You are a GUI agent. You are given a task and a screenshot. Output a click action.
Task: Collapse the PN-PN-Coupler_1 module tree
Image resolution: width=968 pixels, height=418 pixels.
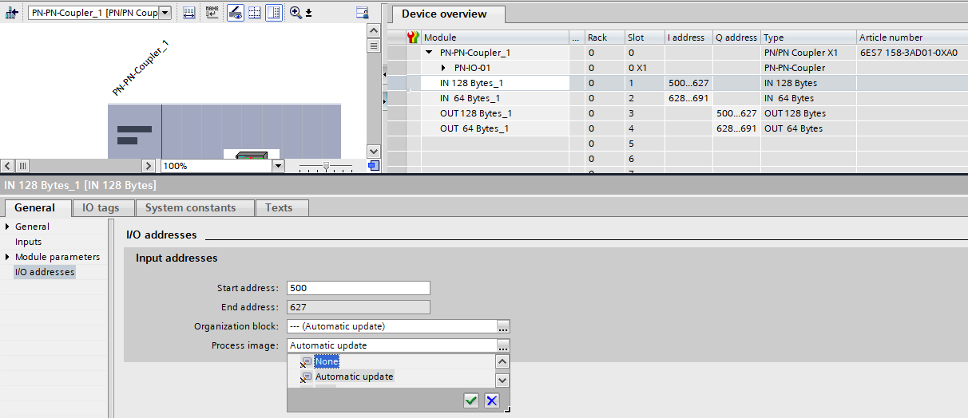(429, 53)
